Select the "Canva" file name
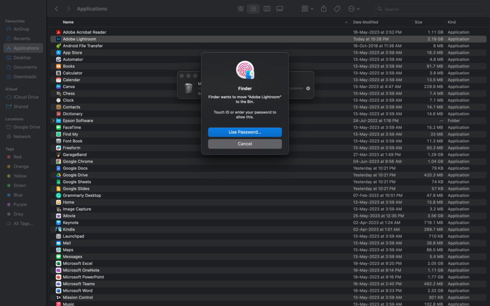The image size is (490, 306). coord(69,87)
